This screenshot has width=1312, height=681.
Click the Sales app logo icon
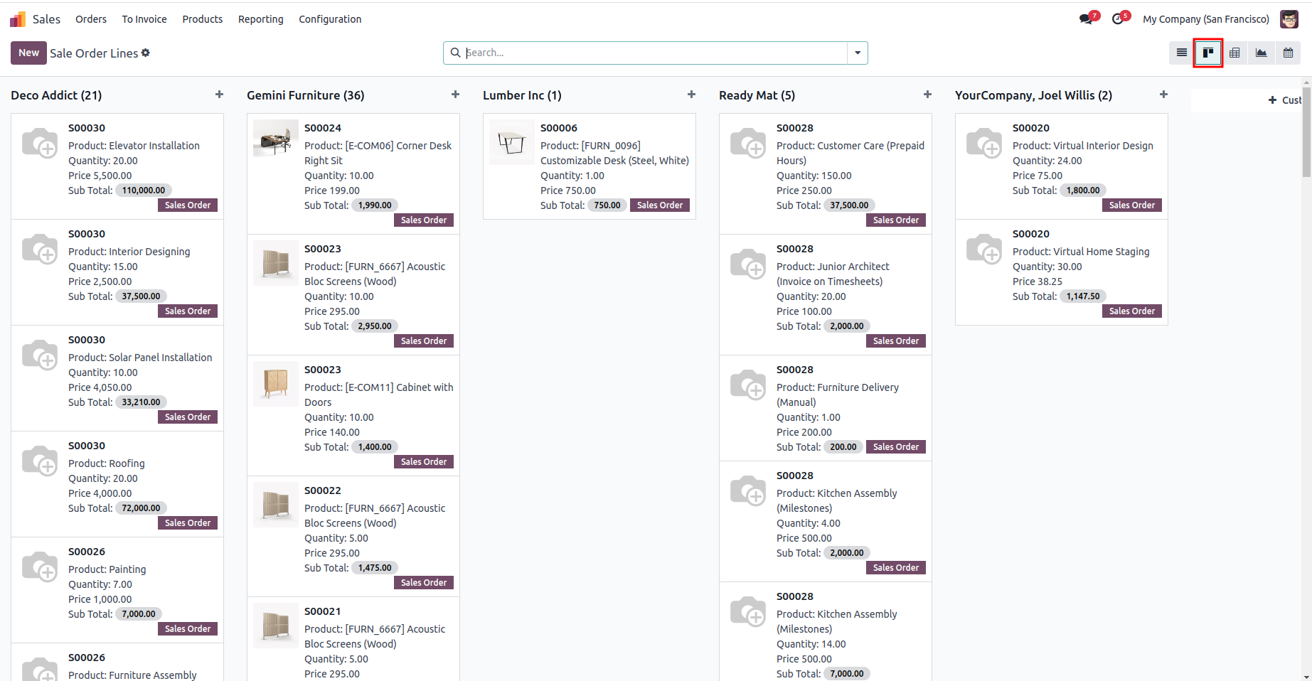(x=18, y=19)
